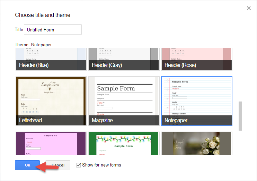
Task: Click the theme list scrollbar thumb
Action: (x=240, y=116)
